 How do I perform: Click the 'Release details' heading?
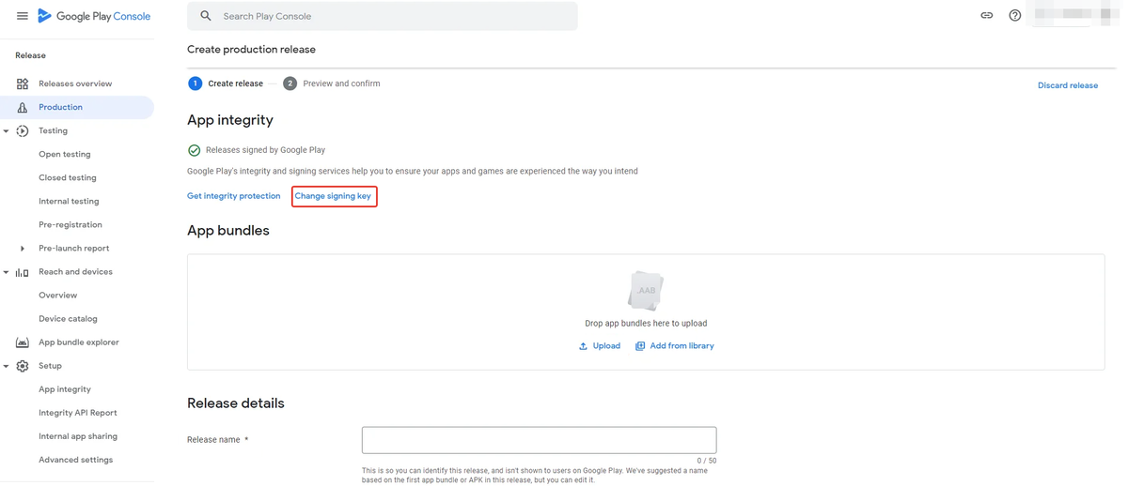pyautogui.click(x=236, y=403)
